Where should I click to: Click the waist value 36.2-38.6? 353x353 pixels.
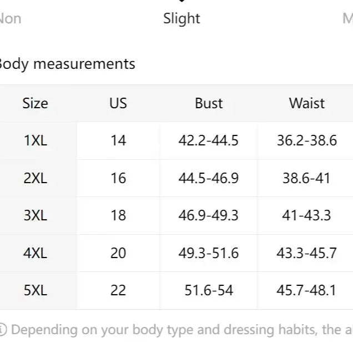[306, 140]
